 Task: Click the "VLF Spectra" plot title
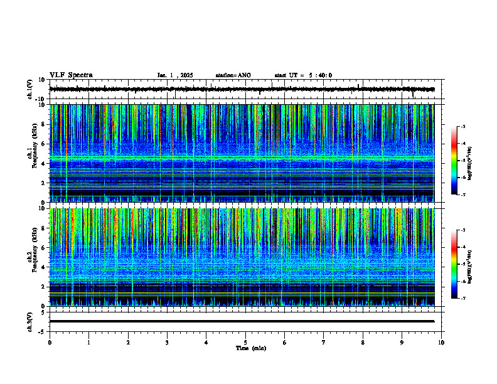pyautogui.click(x=71, y=75)
